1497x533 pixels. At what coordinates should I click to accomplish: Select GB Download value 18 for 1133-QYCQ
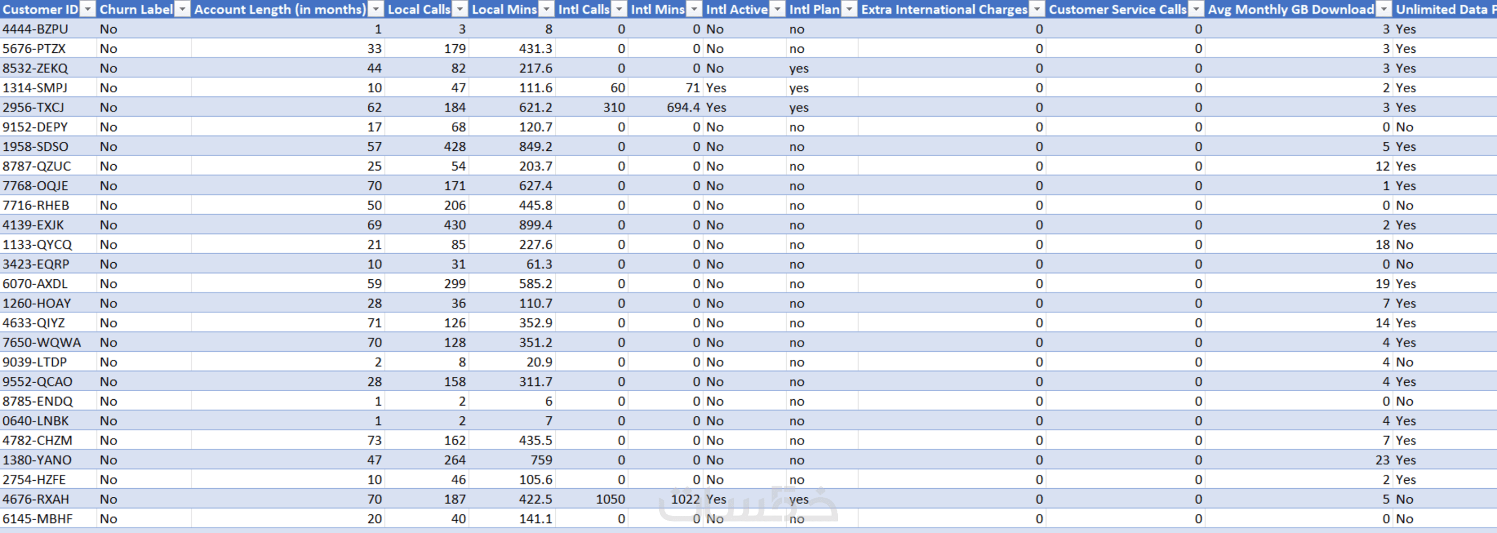[x=1299, y=244]
